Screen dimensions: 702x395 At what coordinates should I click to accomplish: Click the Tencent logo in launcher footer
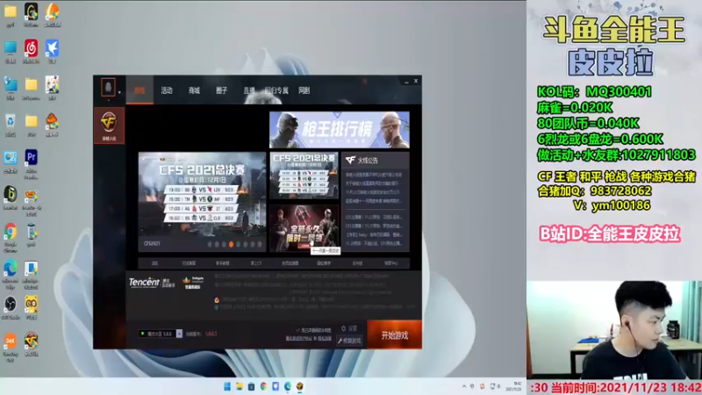click(x=144, y=282)
